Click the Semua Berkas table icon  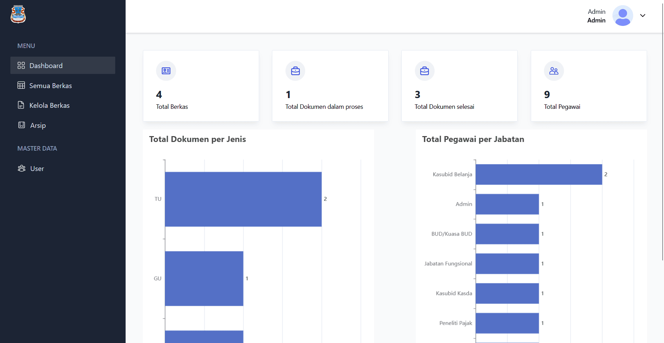coord(21,85)
